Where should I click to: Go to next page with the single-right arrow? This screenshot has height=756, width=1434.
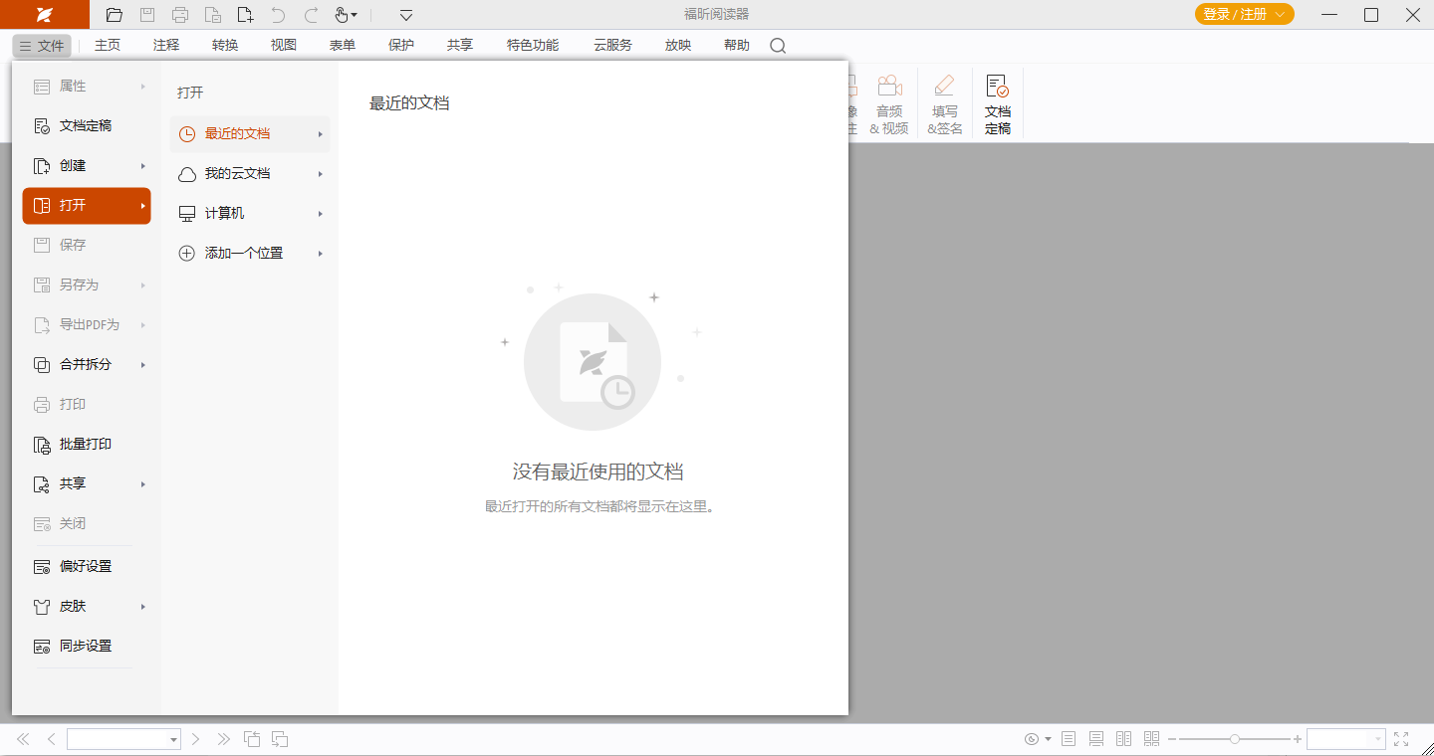click(x=196, y=739)
